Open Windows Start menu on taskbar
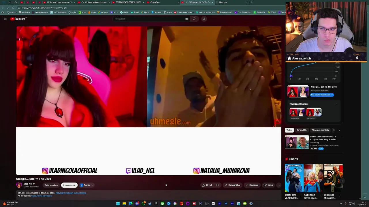The width and height of the screenshot is (369, 207). pos(118,204)
